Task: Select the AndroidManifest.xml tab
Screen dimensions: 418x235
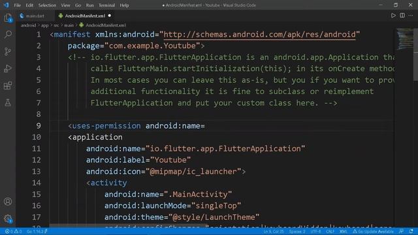Action: pyautogui.click(x=84, y=16)
